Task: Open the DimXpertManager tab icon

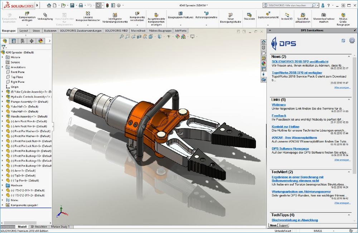Action: coord(32,41)
